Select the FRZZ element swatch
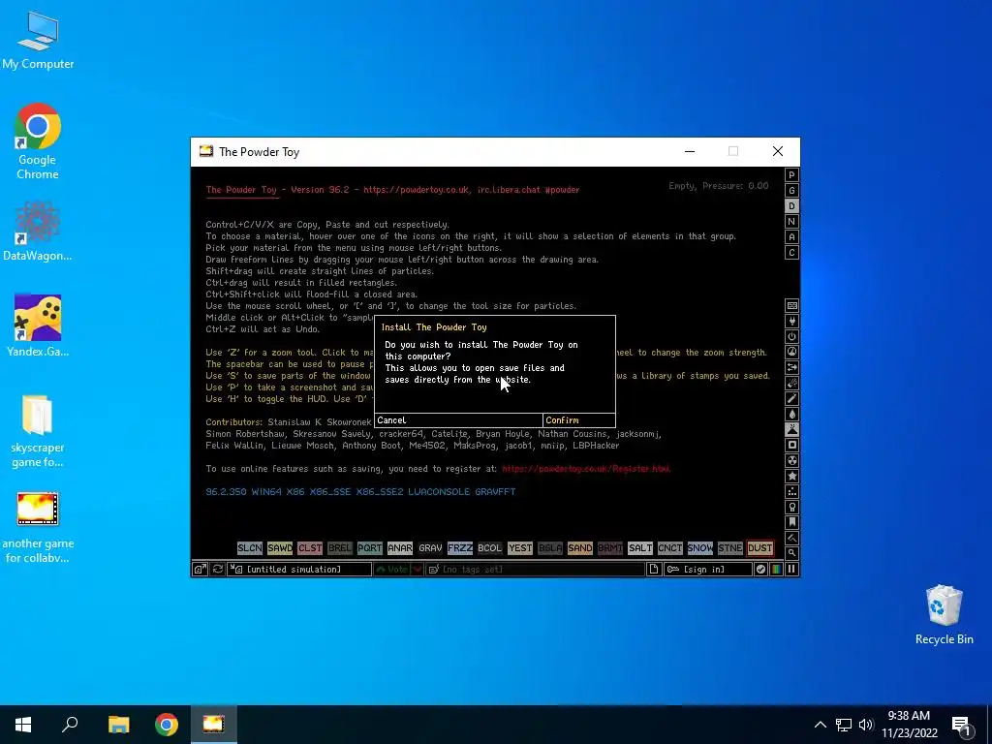The height and width of the screenshot is (744, 992). pyautogui.click(x=460, y=548)
